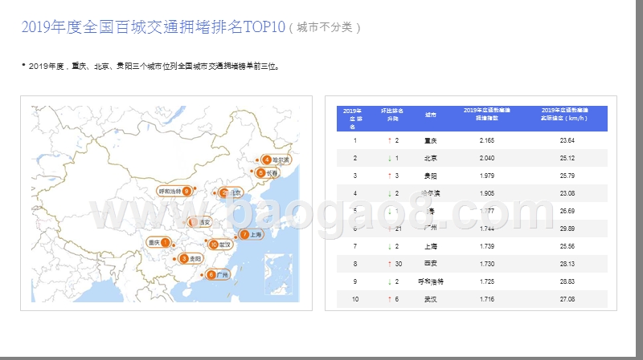Image resolution: width=643 pixels, height=360 pixels.
Task: Click the speed value 28.13
Action: pyautogui.click(x=567, y=264)
